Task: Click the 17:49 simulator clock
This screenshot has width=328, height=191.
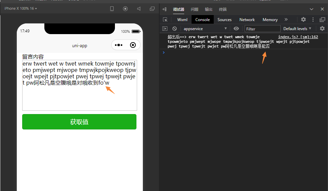Action: tap(25, 31)
